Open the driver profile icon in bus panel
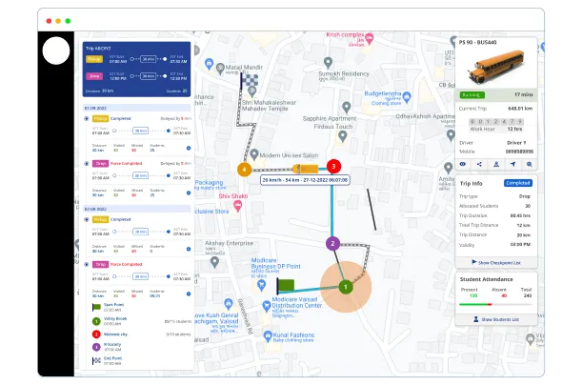The width and height of the screenshot is (582, 385). coord(496,164)
